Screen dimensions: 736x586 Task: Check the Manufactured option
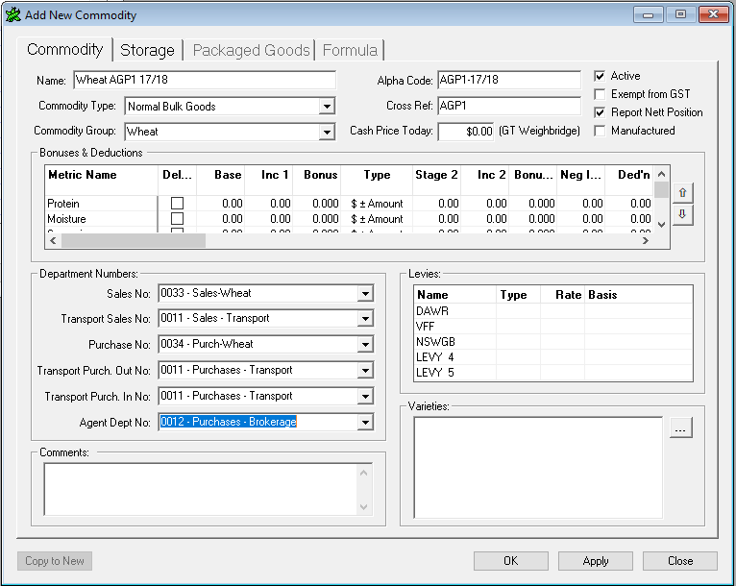point(600,131)
